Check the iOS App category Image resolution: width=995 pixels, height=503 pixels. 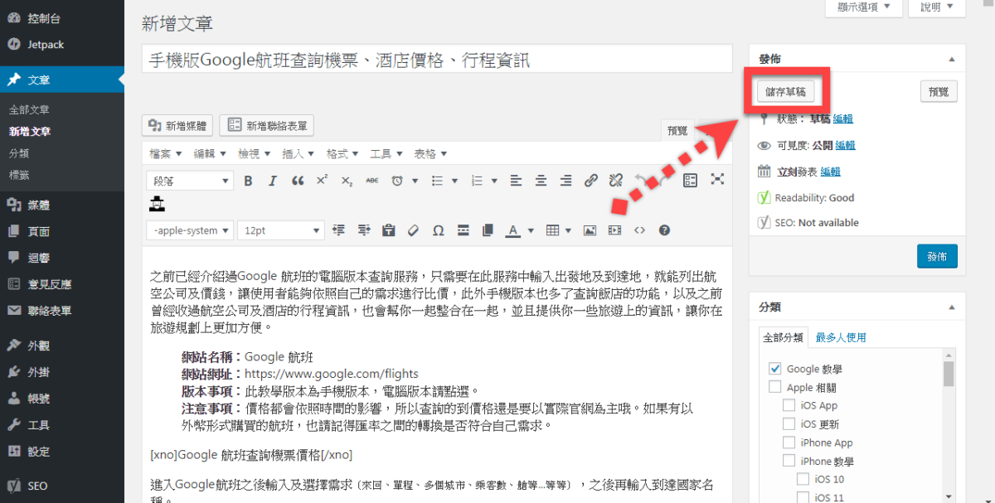(x=789, y=405)
